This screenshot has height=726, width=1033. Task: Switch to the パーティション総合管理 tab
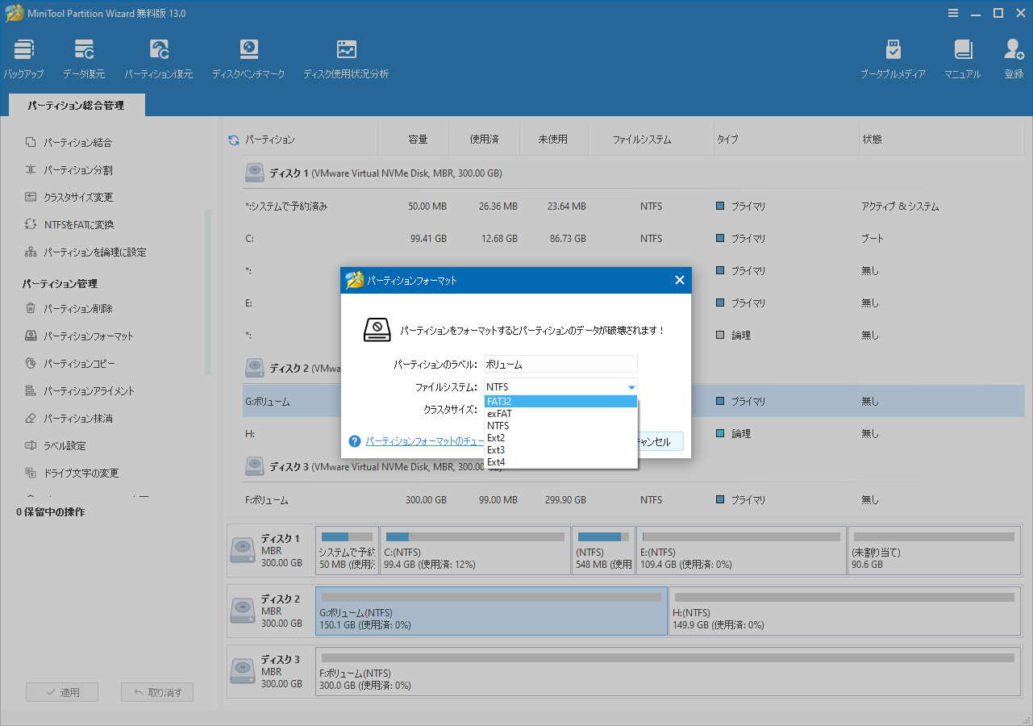[x=76, y=104]
